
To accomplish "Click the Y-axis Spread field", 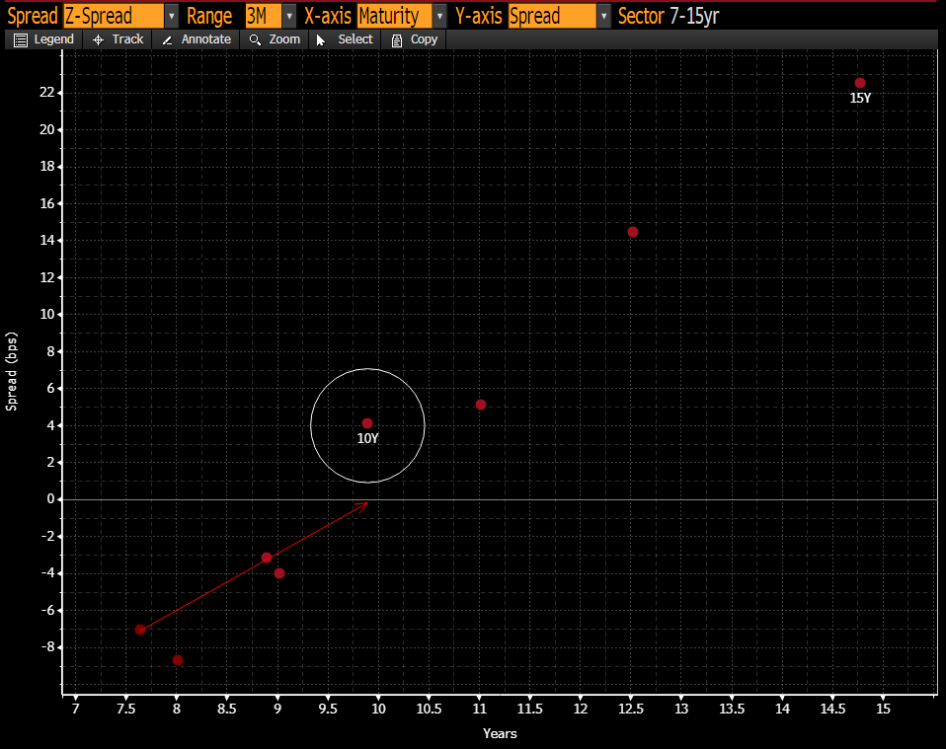I will 552,16.
